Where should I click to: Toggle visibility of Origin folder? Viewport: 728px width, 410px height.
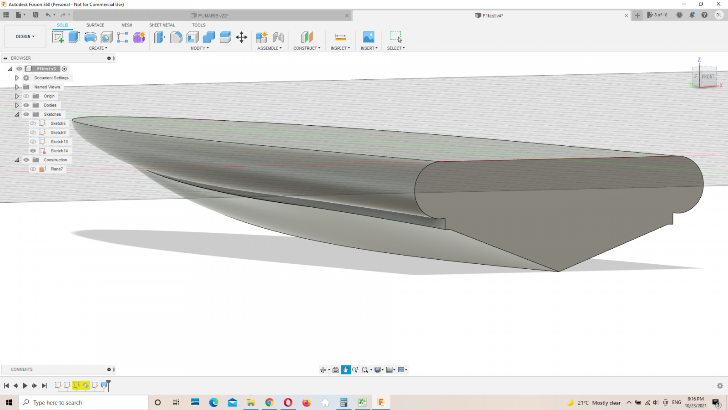click(26, 96)
